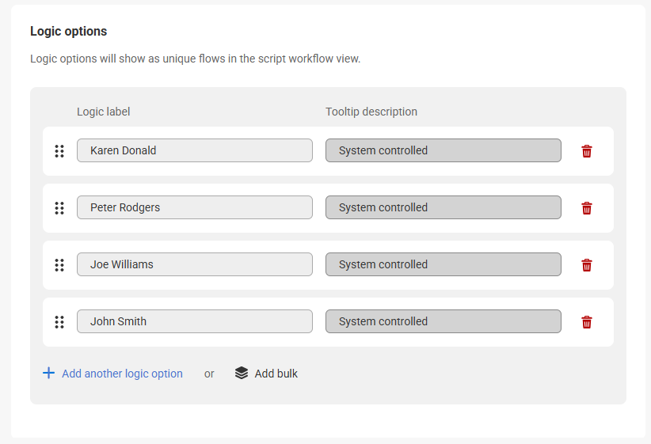This screenshot has width=651, height=444.
Task: Click Peter Rodgers' System controlled tooltip field
Action: pos(443,207)
